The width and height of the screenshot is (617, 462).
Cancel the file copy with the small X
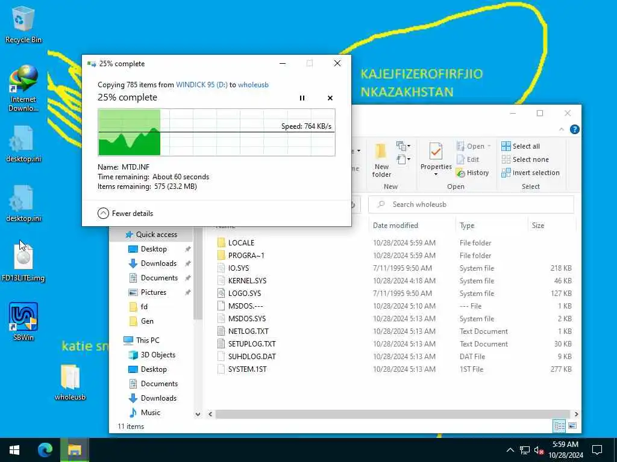point(330,98)
